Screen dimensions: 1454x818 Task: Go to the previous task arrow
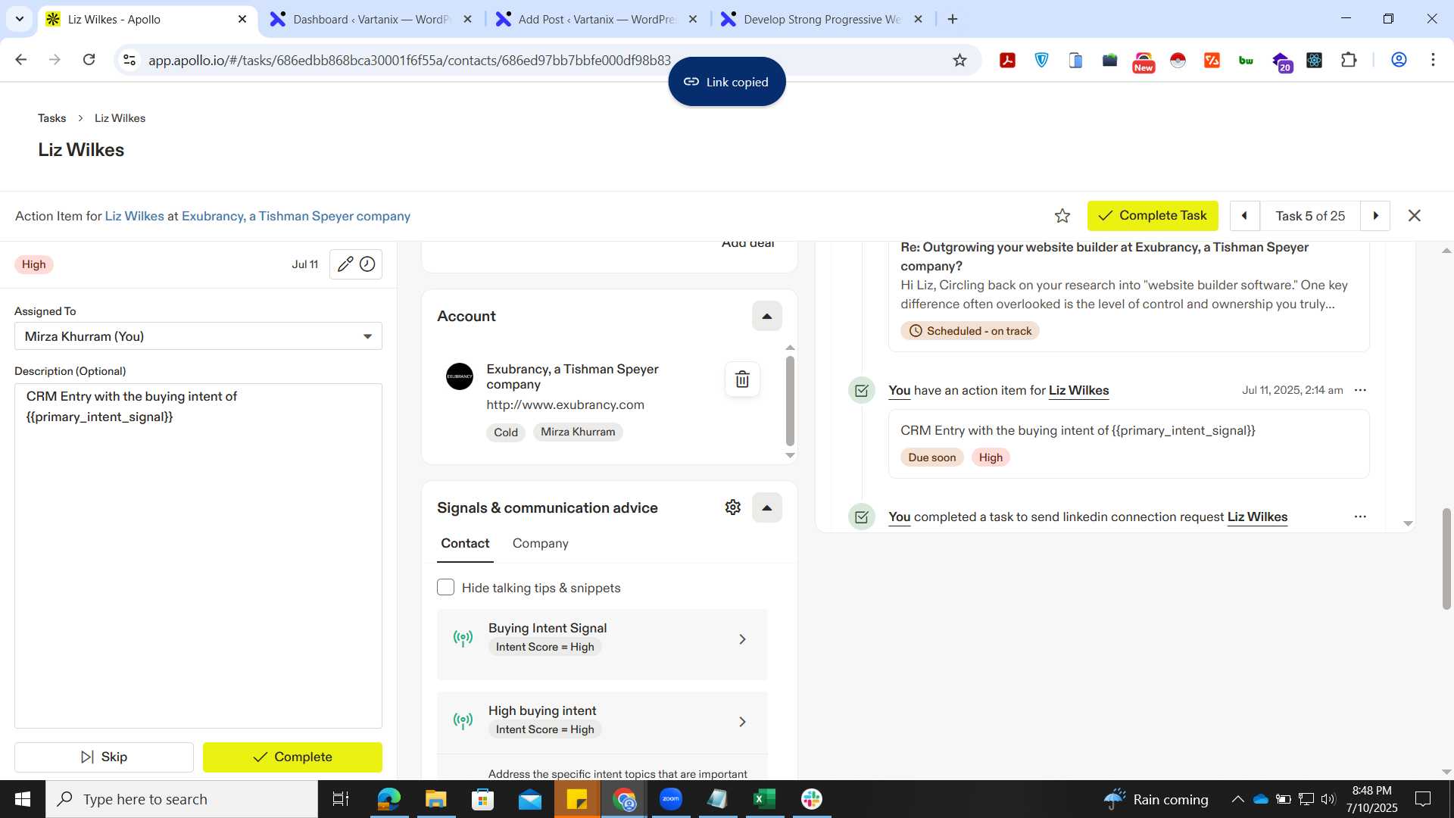pos(1244,216)
